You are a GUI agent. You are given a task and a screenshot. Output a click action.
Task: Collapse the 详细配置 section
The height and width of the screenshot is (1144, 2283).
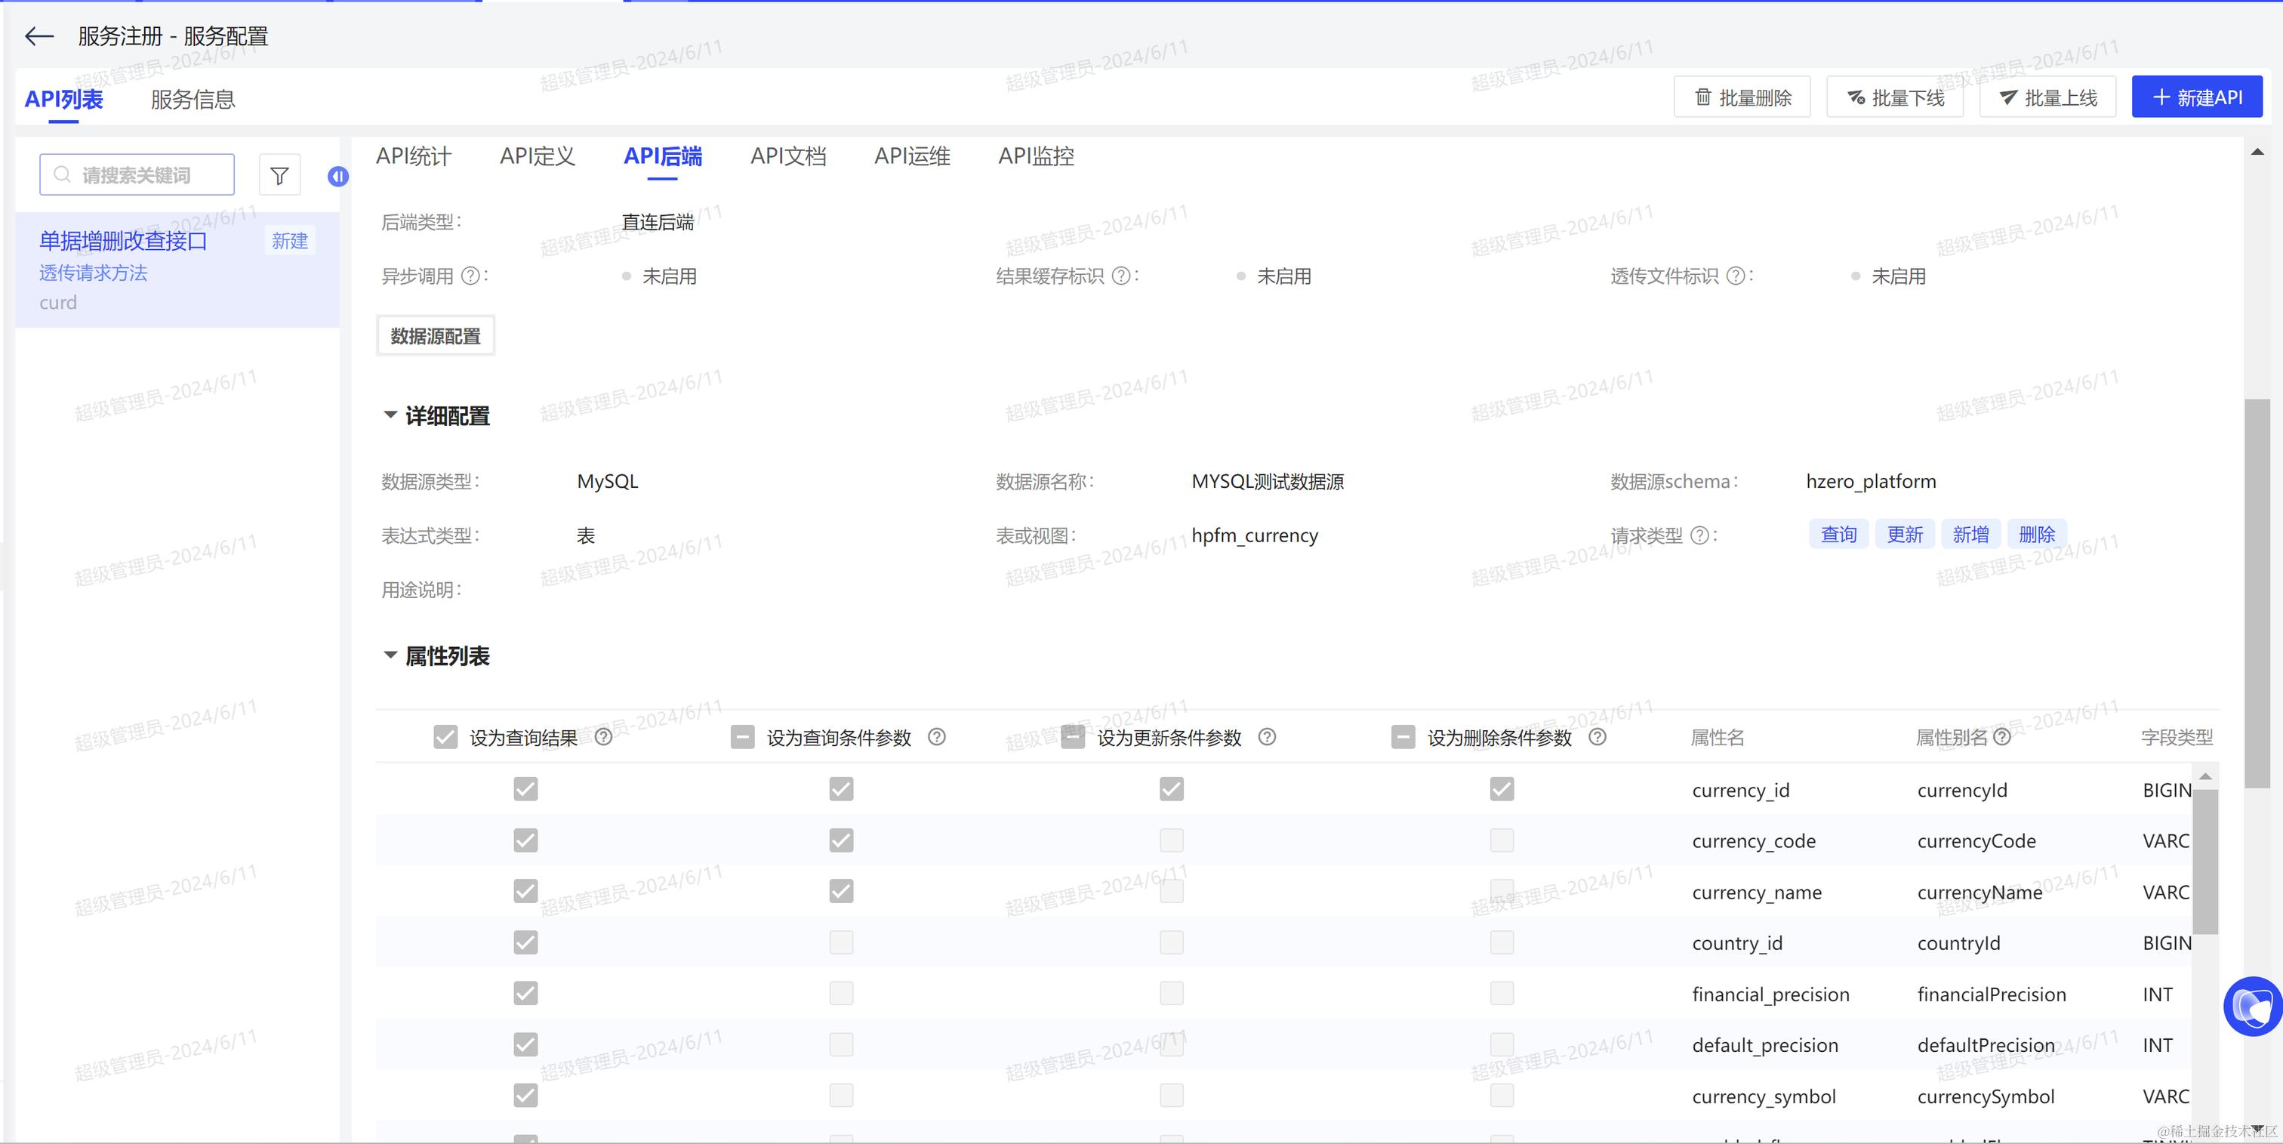[x=390, y=415]
